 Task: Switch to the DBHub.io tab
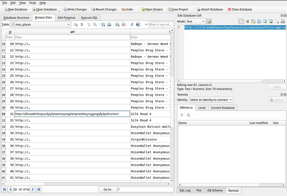pos(186,108)
